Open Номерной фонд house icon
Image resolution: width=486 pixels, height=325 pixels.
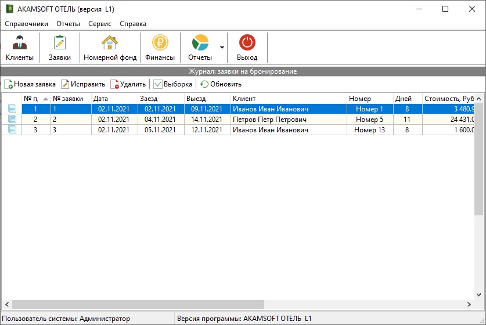click(110, 44)
